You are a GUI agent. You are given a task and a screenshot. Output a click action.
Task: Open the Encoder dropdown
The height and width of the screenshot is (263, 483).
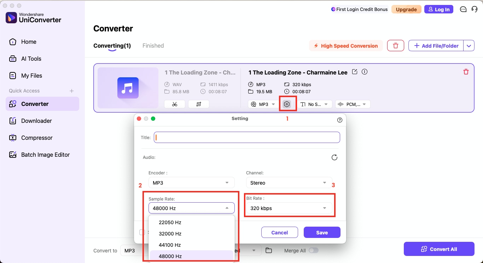click(x=191, y=183)
